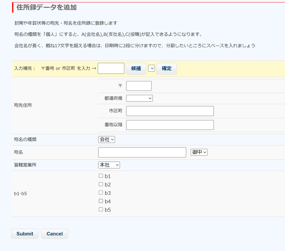
Task: Click into the 市区町 text field
Action: click(170, 111)
